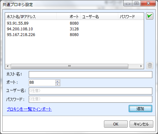Image resolution: width=158 pixels, height=134 pixels.
Task: Click the パスワード column header
Action: (131, 16)
